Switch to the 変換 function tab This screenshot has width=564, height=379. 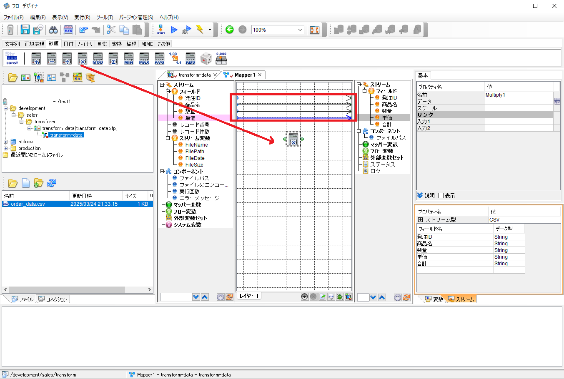click(x=117, y=44)
